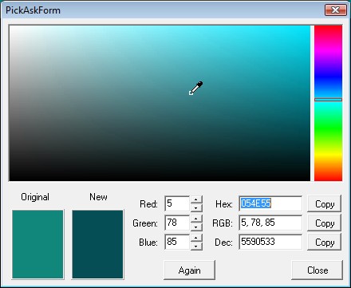351x288 pixels.
Task: Pick a color in the saturation gradient area
Action: (160, 103)
